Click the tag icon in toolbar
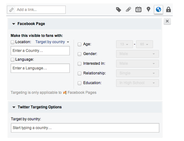 pyautogui.click(x=119, y=10)
